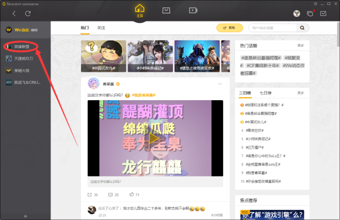Screen dimensions: 340x220
Task: Click the 香菜酱 author name
Action: click(108, 84)
